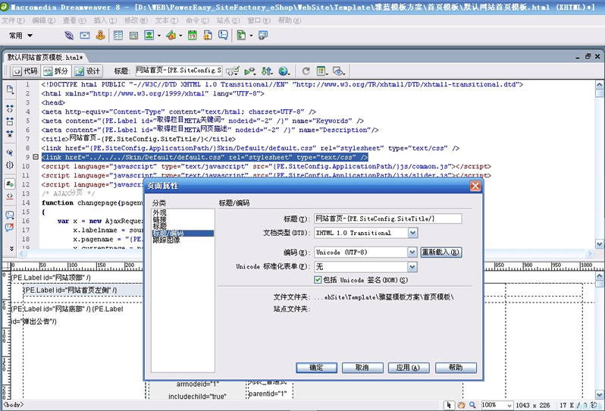The width and height of the screenshot is (605, 411).
Task: Click Select Parent Tag icon in coding toolbar
Action: [x=10, y=152]
